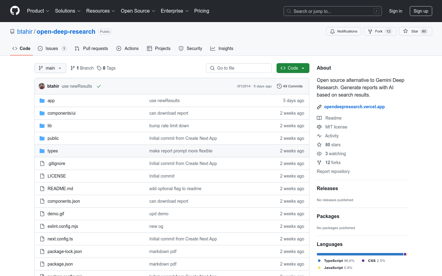Click the link icon beside opendeepresearch.vercel.app
Viewport: 442px width, 276px height.
(319, 107)
